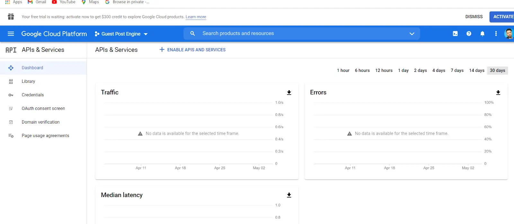Open Credentials in the sidebar

pos(43,95)
